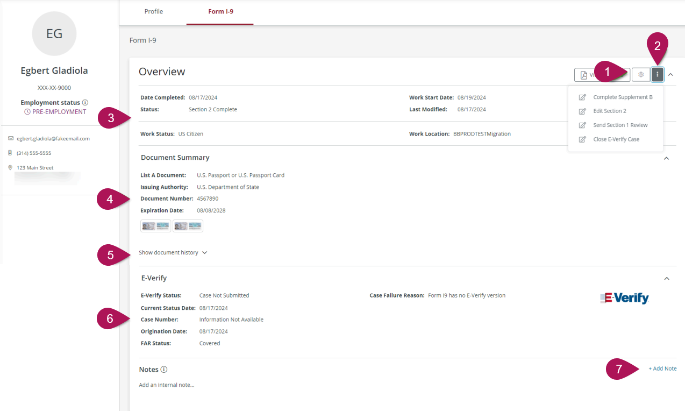685x411 pixels.
Task: Choose Complete Supplement B from menu
Action: pos(616,97)
